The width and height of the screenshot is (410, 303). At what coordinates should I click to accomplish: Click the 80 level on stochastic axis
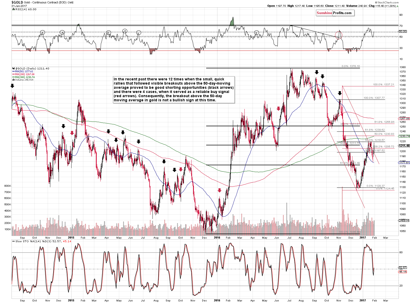(401, 252)
